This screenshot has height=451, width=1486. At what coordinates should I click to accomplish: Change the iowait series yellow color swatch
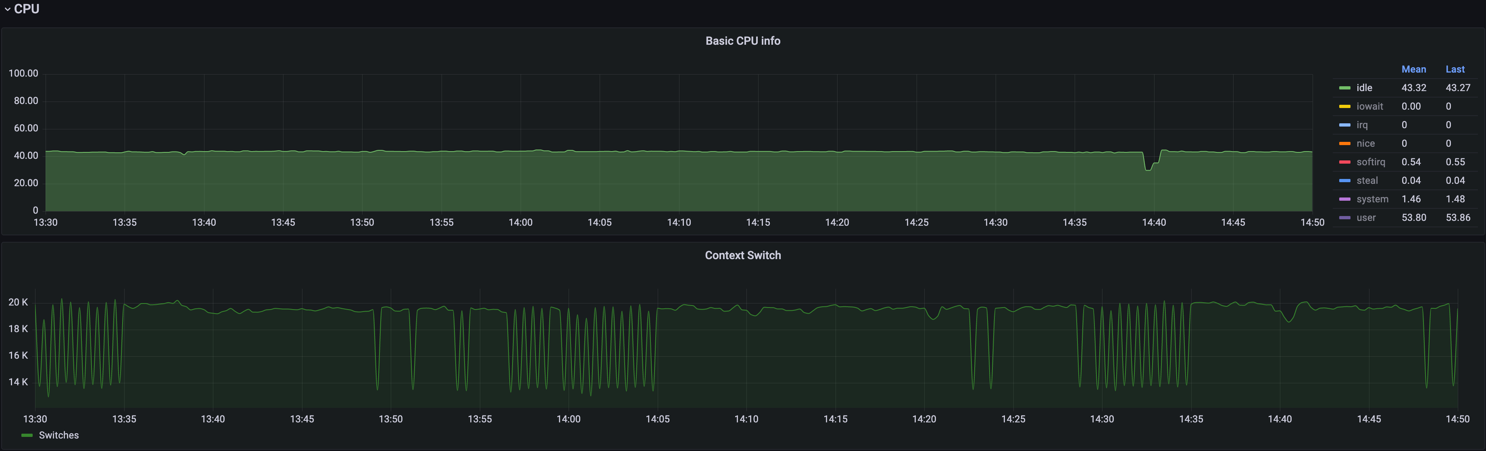pos(1344,107)
